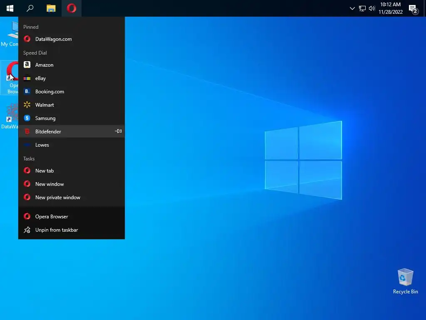
Task: Click the Opera icon beside New tab
Action: tap(27, 170)
